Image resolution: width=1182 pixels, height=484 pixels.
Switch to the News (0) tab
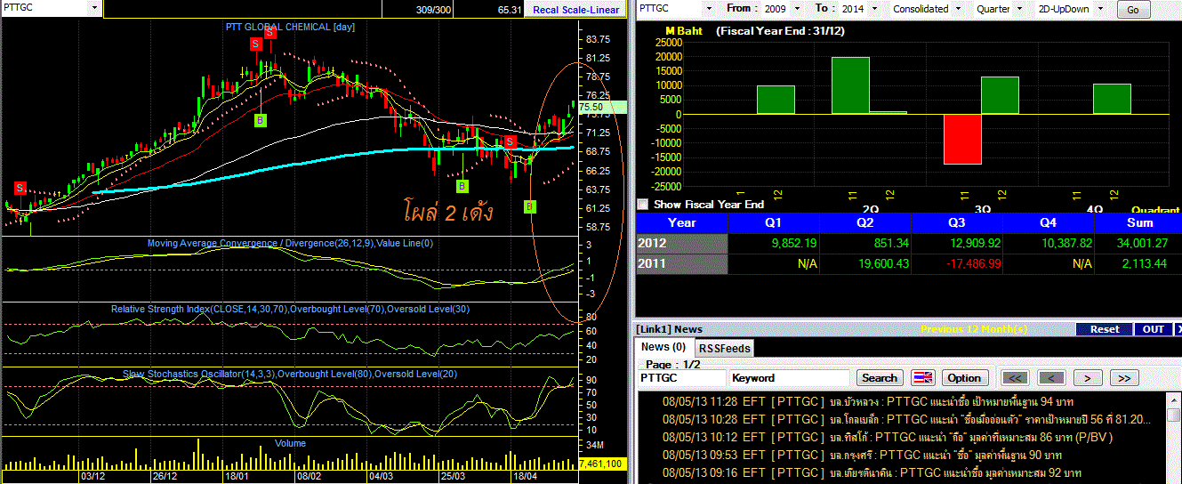click(663, 347)
